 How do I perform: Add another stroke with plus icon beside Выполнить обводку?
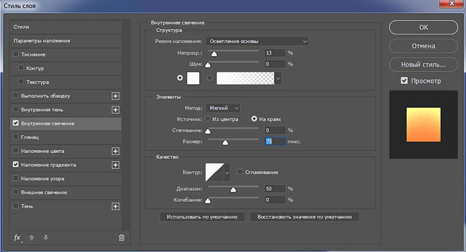pos(115,96)
